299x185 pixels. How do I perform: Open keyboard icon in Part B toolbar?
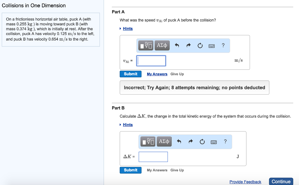tap(214, 142)
